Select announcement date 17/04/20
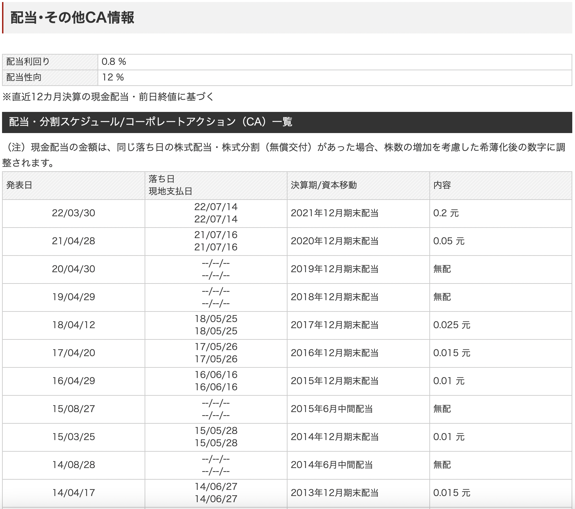Screen dimensions: 575x509 [74, 353]
